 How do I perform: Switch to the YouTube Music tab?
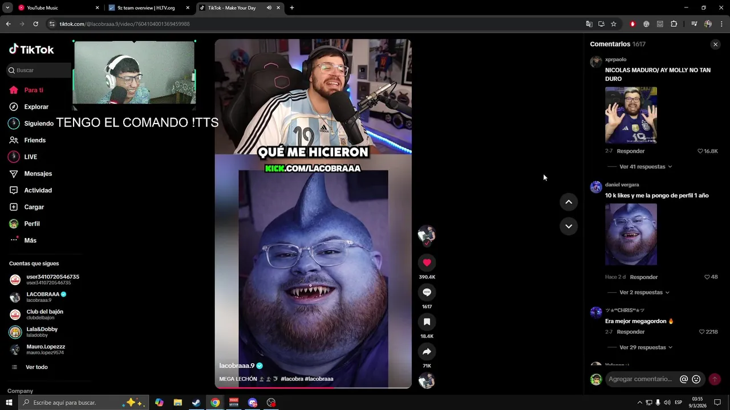57,8
